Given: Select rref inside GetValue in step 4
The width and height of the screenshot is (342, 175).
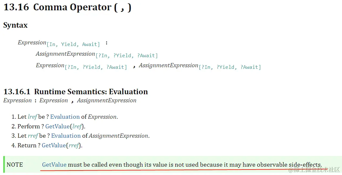Looking at the screenshot, I should point(74,145).
